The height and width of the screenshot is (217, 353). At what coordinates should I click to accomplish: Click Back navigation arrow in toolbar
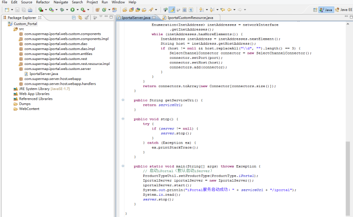click(229, 10)
